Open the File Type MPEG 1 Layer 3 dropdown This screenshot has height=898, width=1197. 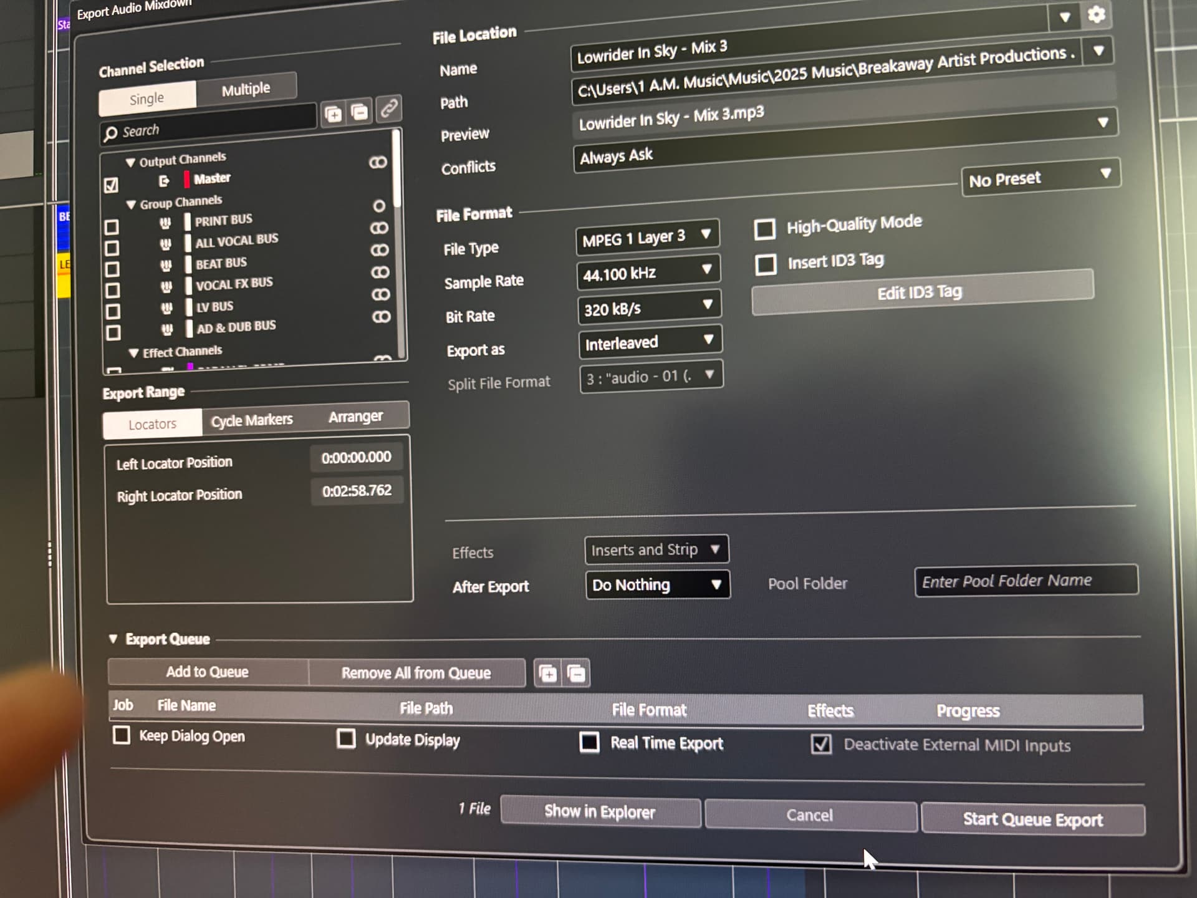(x=647, y=237)
